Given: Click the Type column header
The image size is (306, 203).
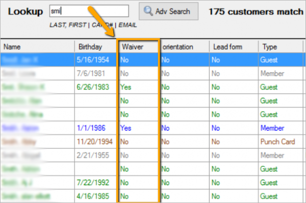Looking at the screenshot, I should coord(269,47).
